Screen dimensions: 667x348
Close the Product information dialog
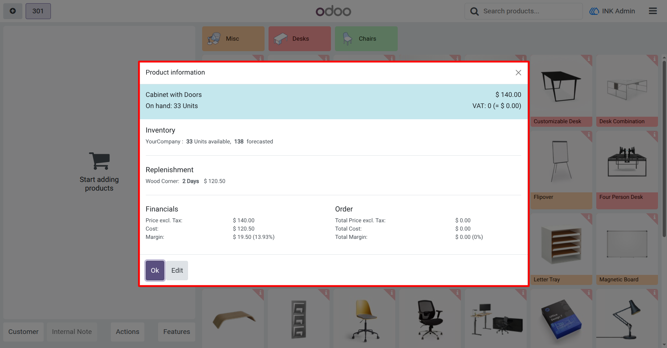click(518, 73)
